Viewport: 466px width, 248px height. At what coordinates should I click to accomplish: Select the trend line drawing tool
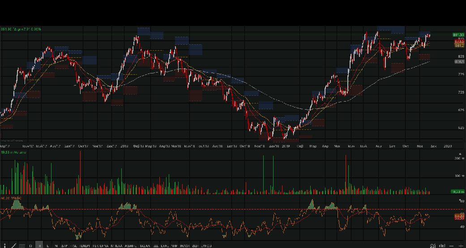13,245
